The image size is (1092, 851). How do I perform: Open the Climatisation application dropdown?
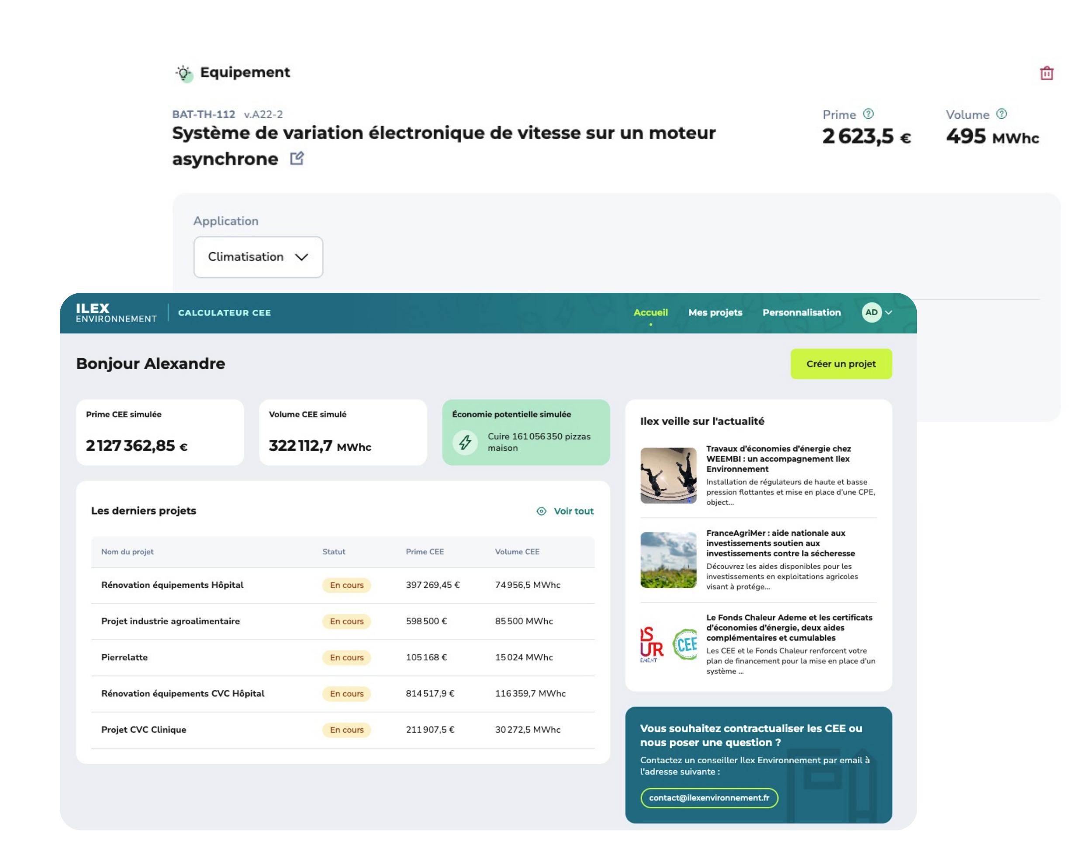[258, 257]
